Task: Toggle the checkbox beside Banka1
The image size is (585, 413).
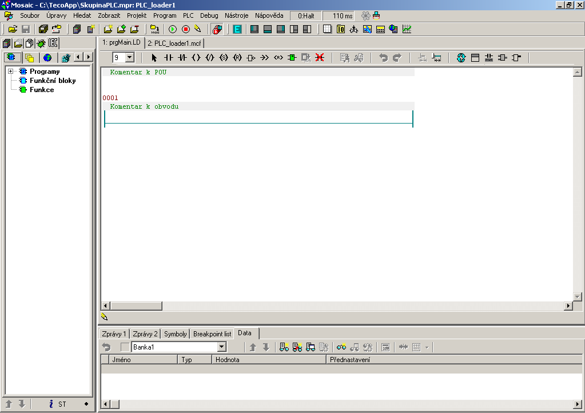Action: 125,347
